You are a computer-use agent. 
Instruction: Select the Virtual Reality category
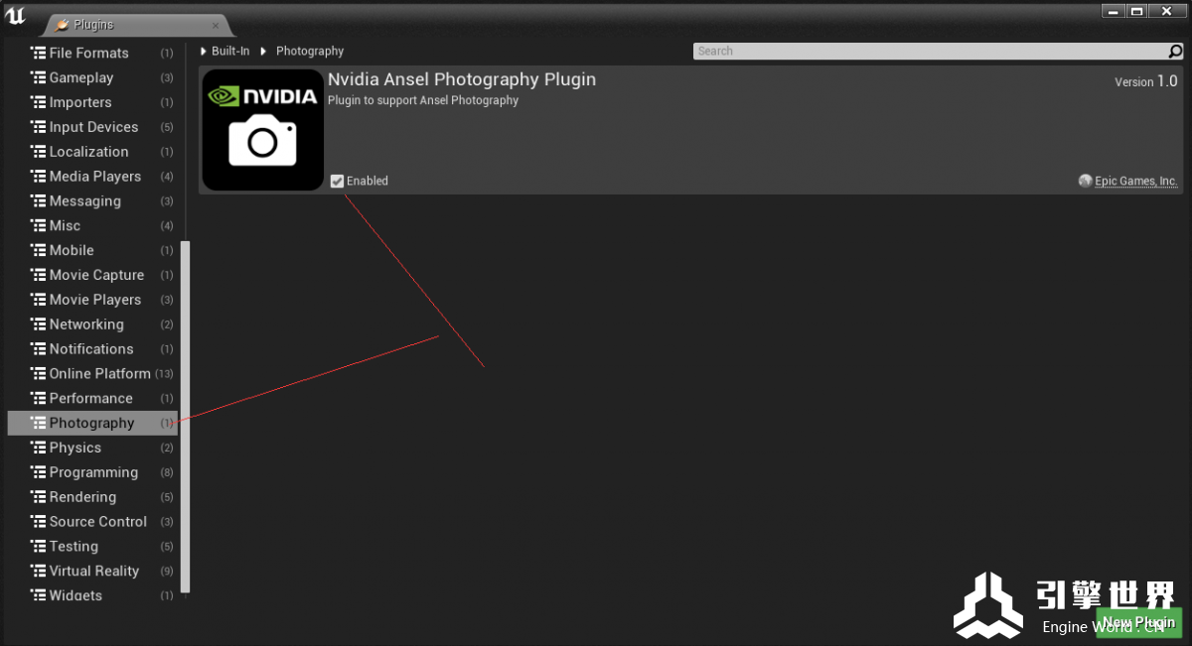pyautogui.click(x=92, y=572)
